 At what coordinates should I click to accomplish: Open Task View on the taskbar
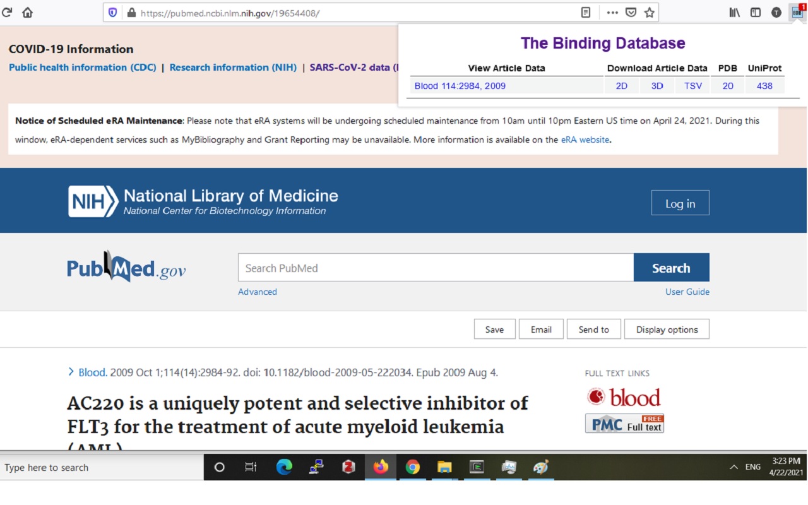pos(251,467)
